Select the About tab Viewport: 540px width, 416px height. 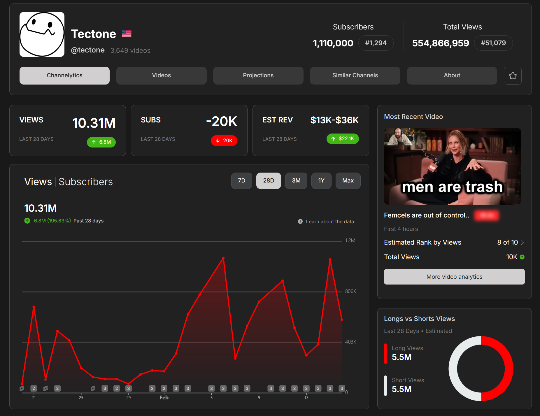tap(452, 76)
